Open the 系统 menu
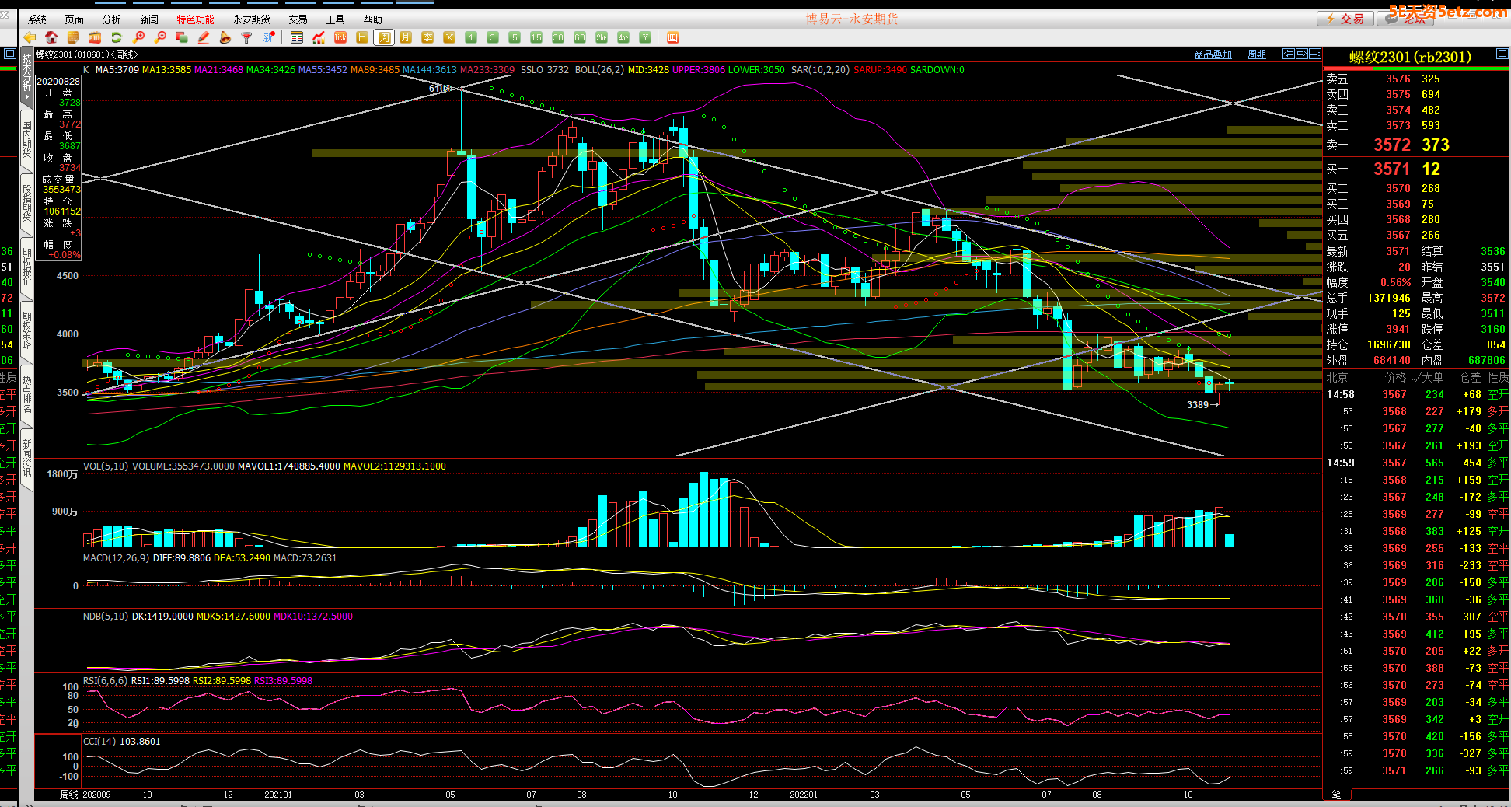Viewport: 1511px width, 807px height. 37,19
